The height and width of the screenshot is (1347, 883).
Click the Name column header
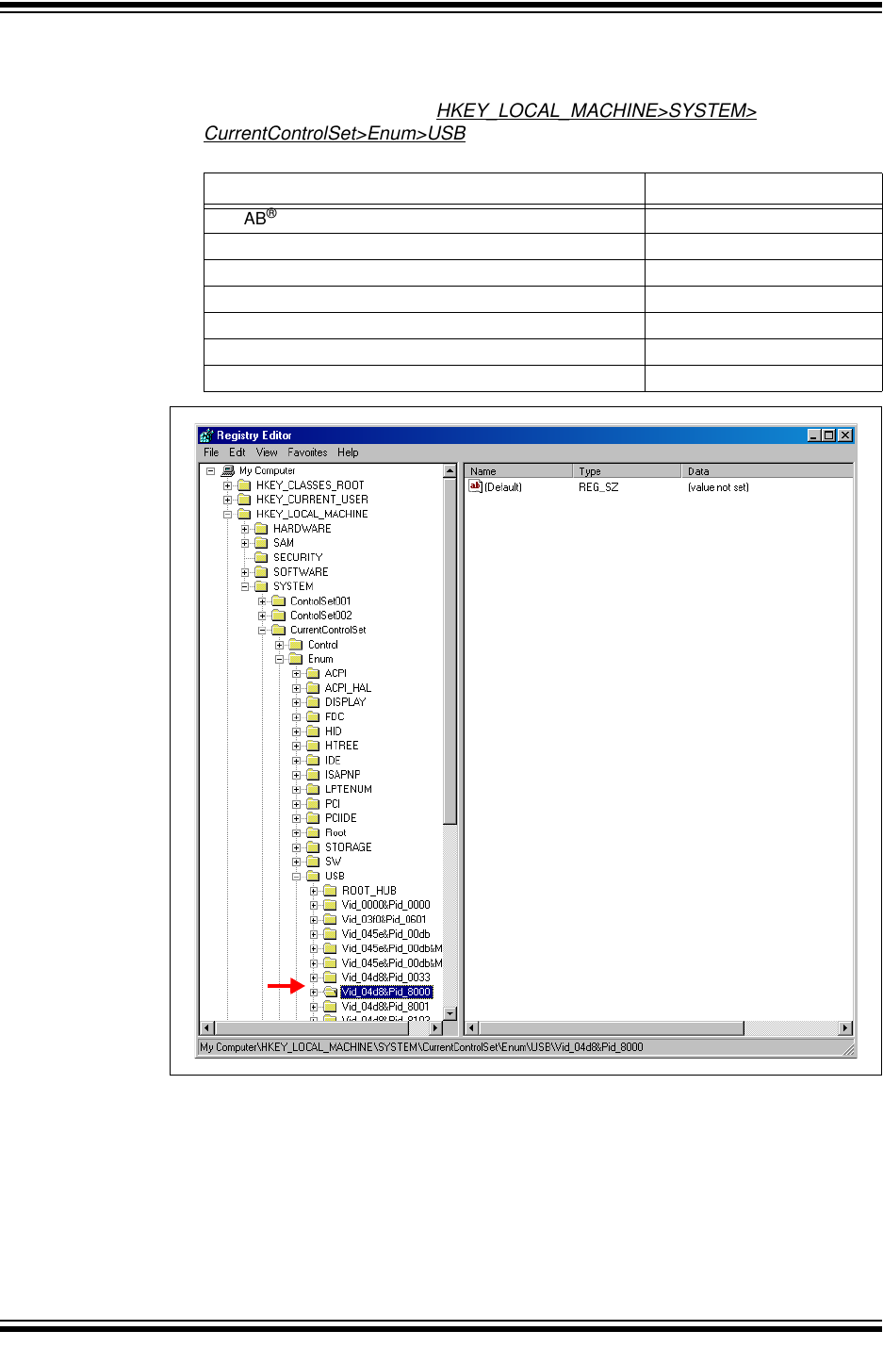click(x=517, y=471)
